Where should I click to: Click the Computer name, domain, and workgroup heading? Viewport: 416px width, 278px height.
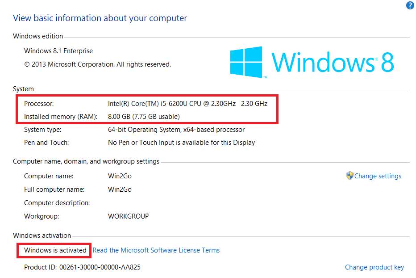point(86,161)
